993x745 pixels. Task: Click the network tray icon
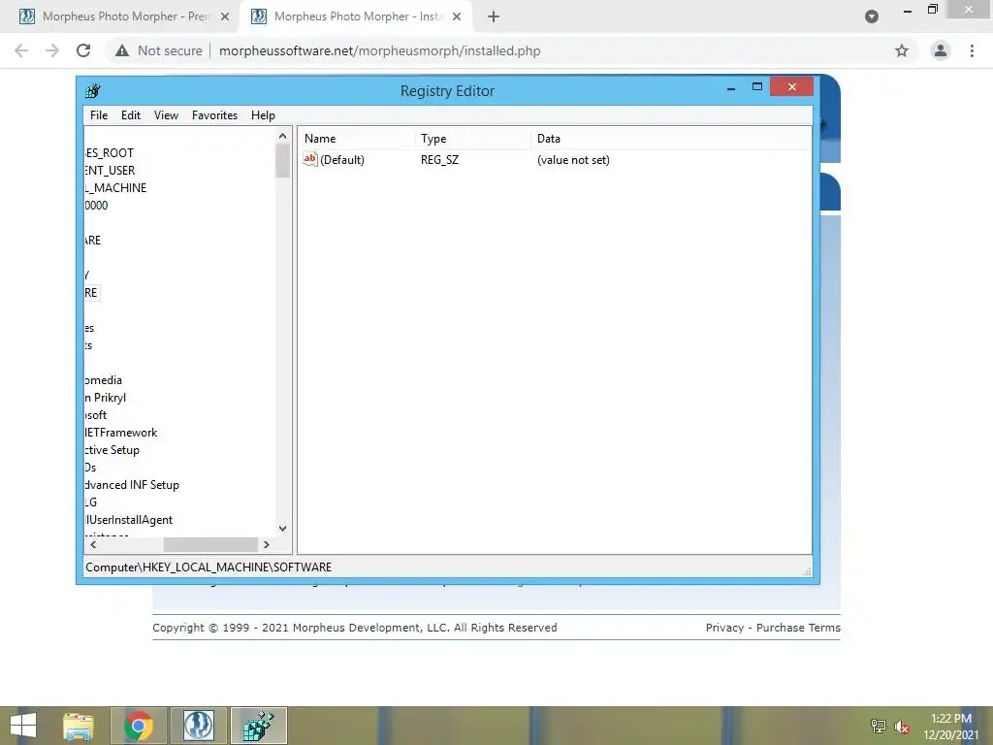(878, 726)
